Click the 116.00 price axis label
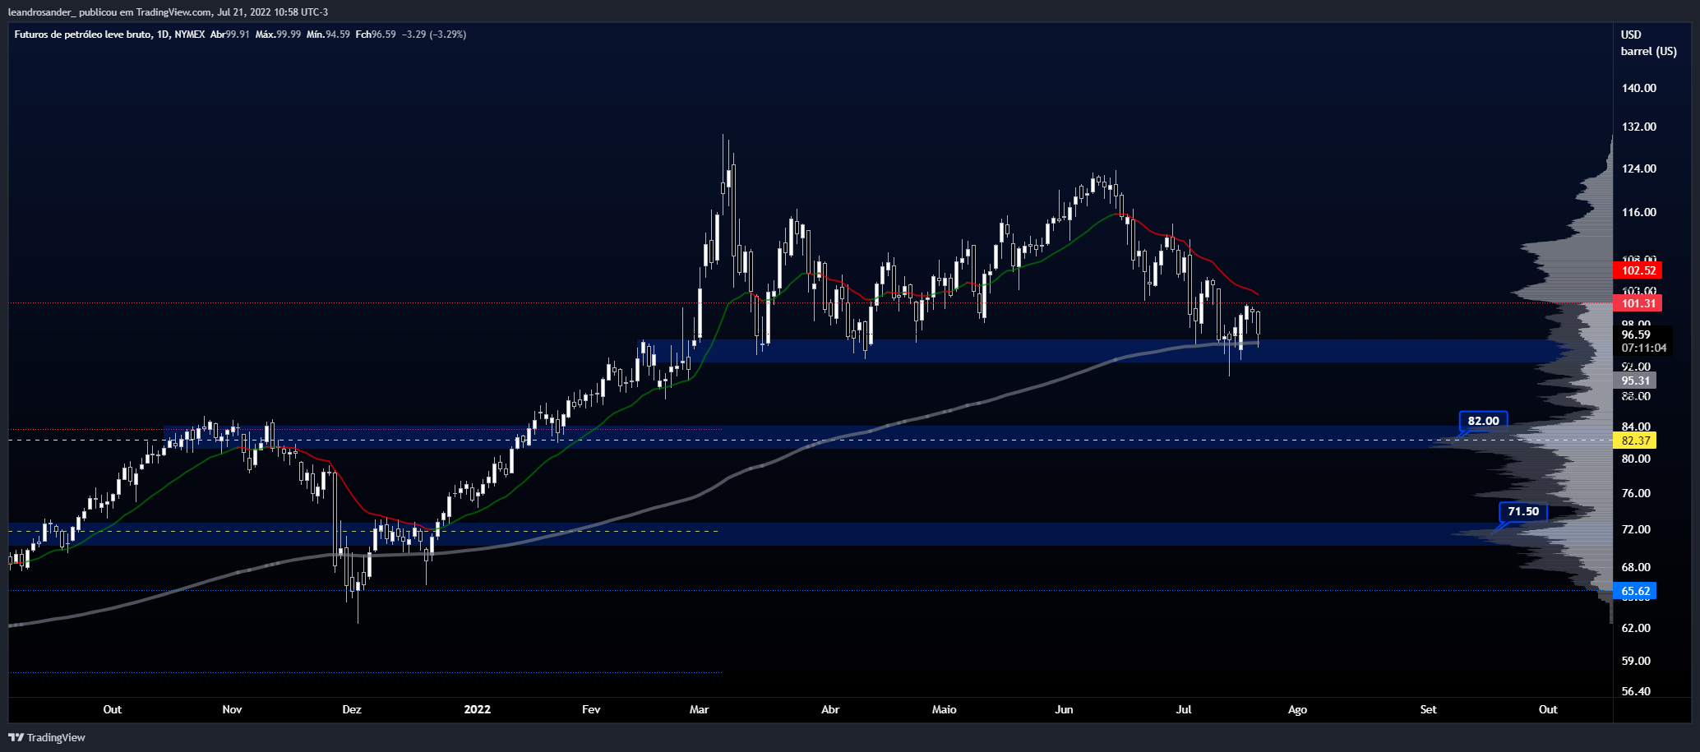Viewport: 1700px width, 752px height. point(1639,212)
